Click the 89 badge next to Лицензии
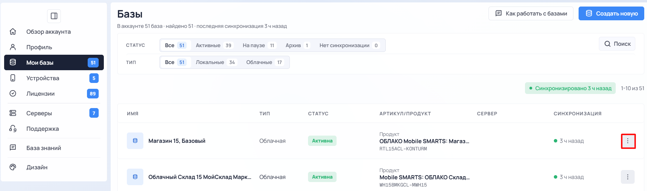The width and height of the screenshot is (647, 191). [x=93, y=94]
